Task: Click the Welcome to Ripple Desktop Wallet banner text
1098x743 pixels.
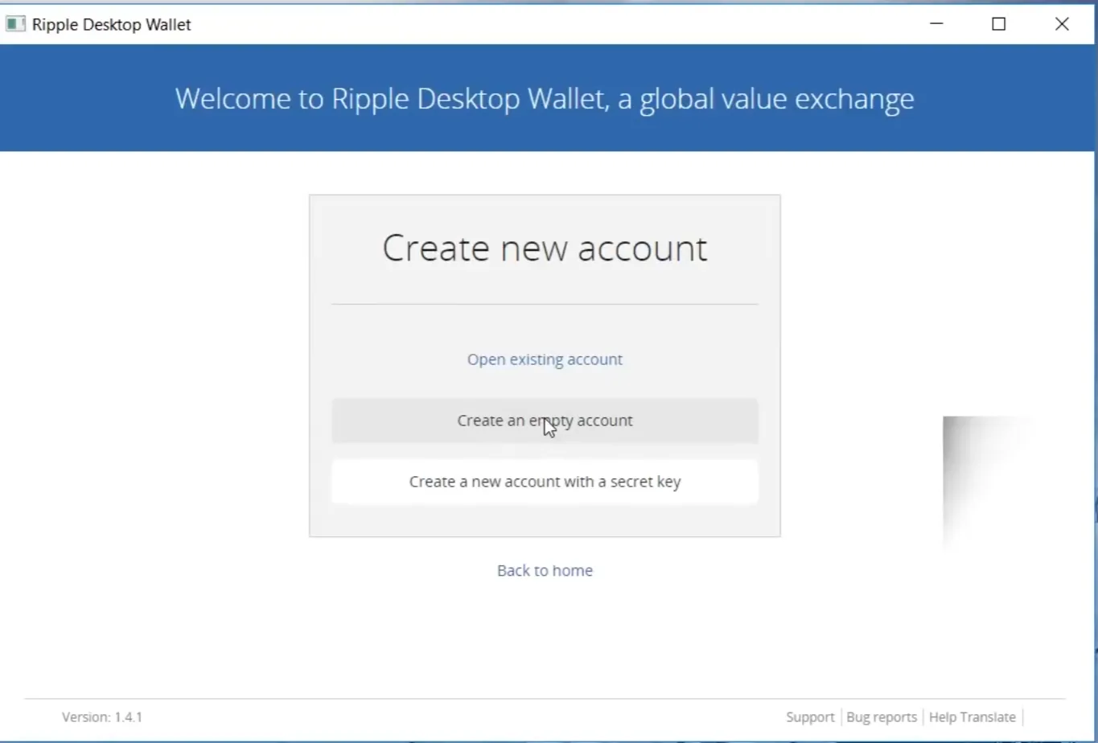Action: (545, 98)
